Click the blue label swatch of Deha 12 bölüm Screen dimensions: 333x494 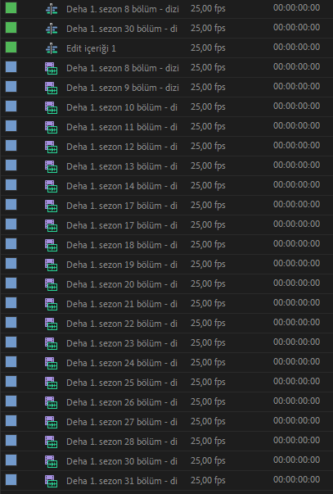(11, 146)
